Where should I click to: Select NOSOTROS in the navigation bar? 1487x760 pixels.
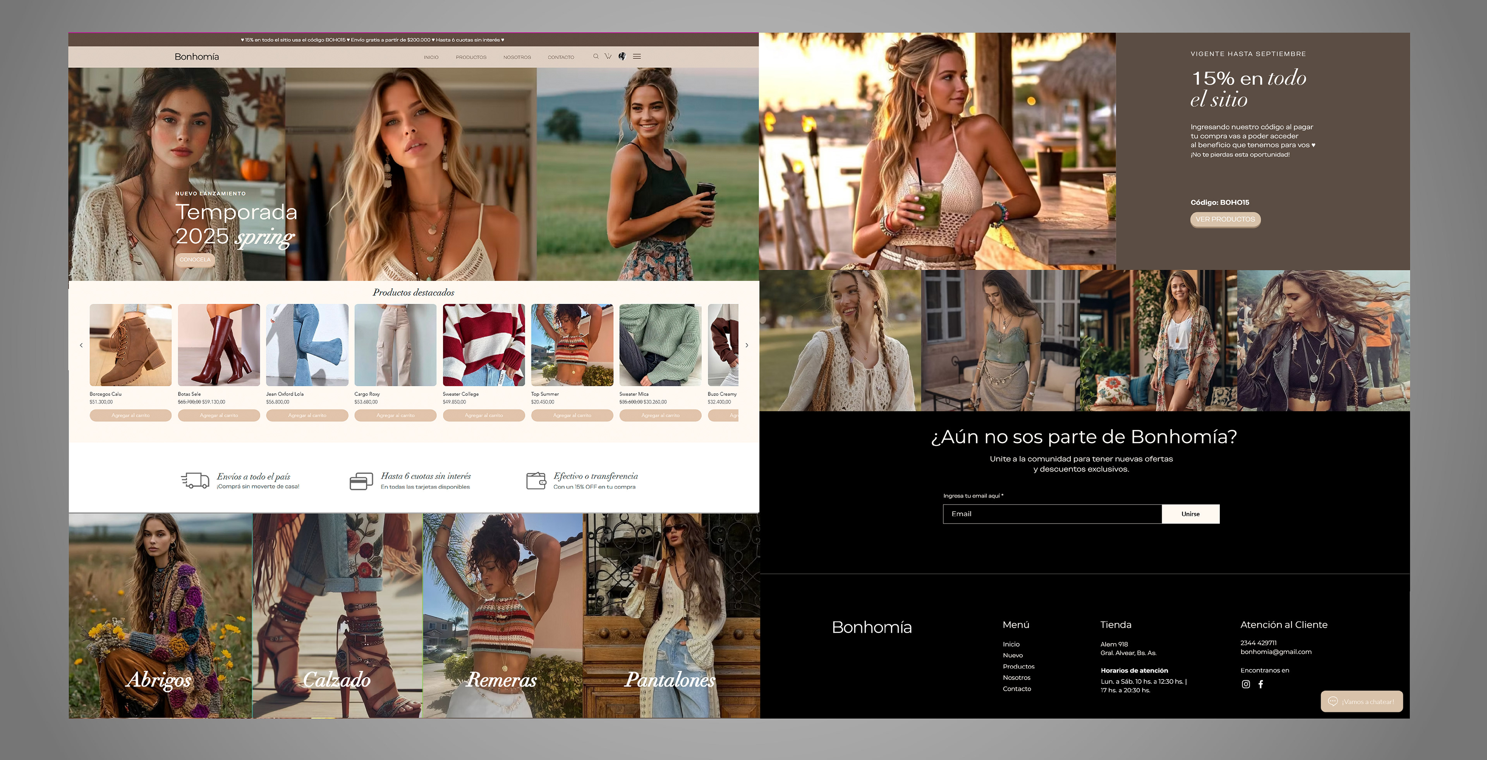(x=517, y=57)
